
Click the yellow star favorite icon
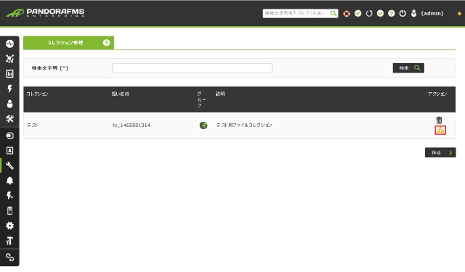click(459, 13)
